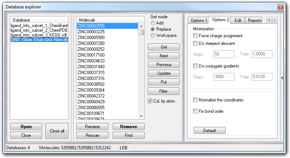Click the Filter button

[164, 91]
